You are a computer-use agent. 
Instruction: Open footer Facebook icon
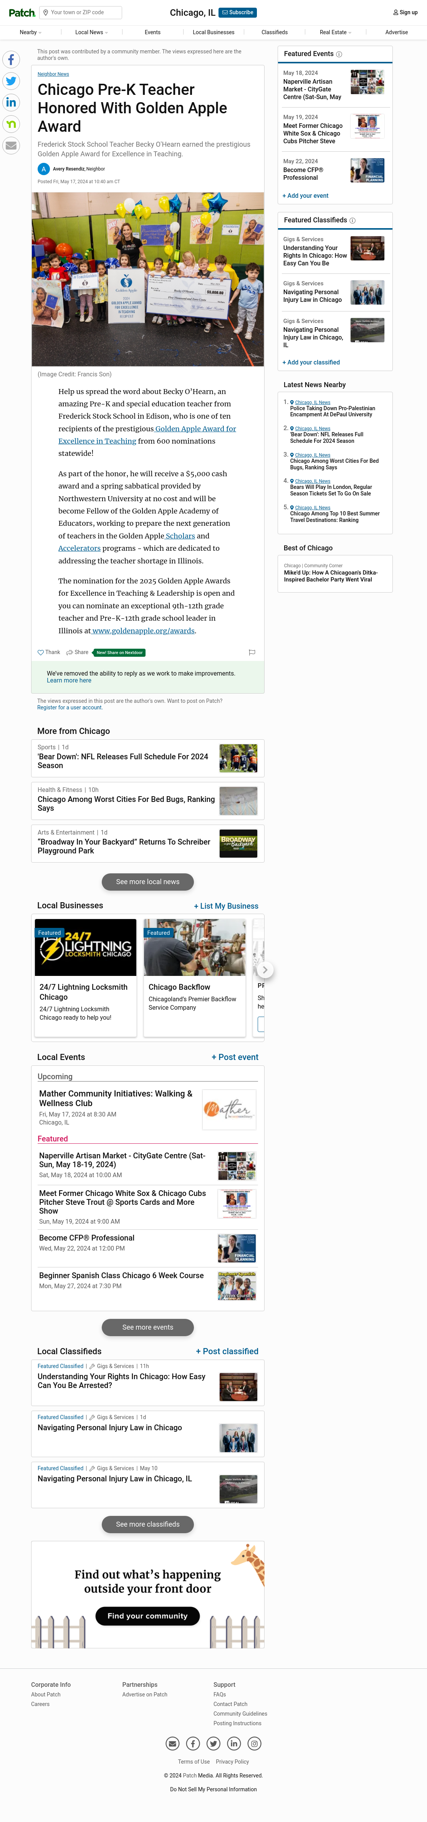click(x=193, y=1744)
